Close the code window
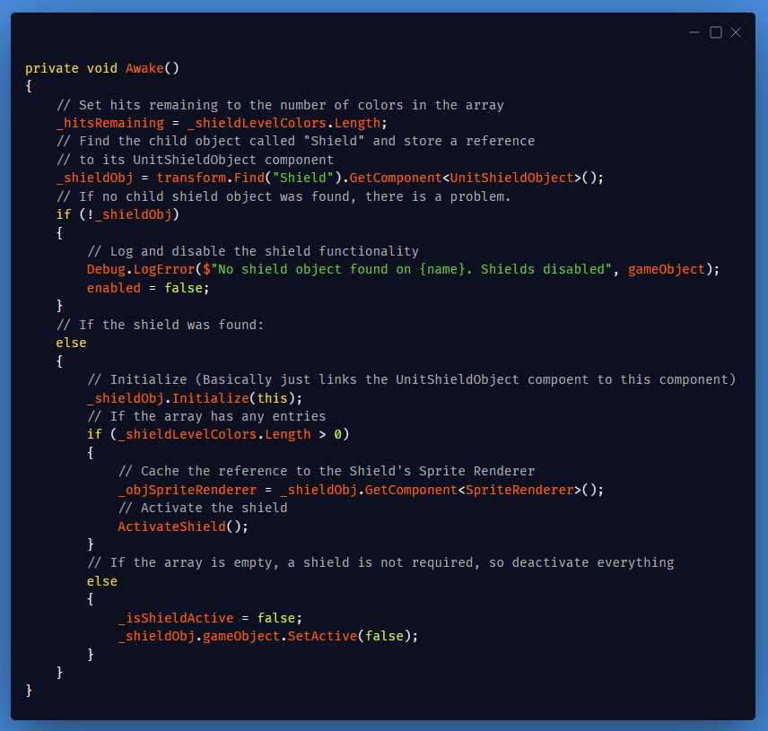768x731 pixels. click(736, 33)
